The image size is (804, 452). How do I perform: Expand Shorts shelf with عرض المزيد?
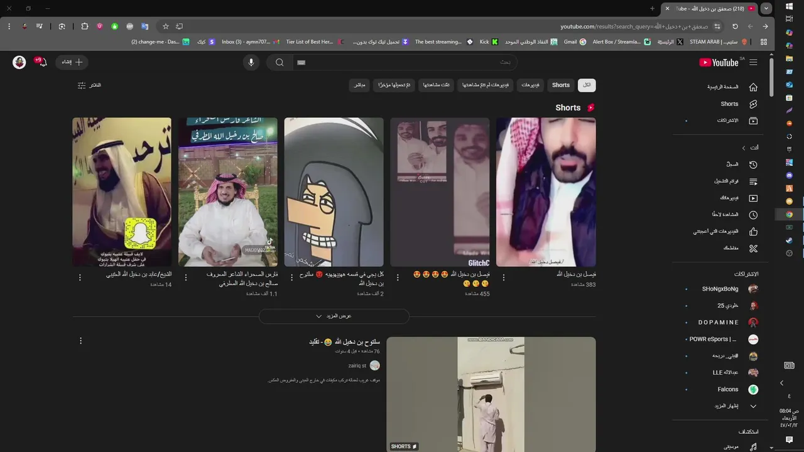[x=334, y=316]
